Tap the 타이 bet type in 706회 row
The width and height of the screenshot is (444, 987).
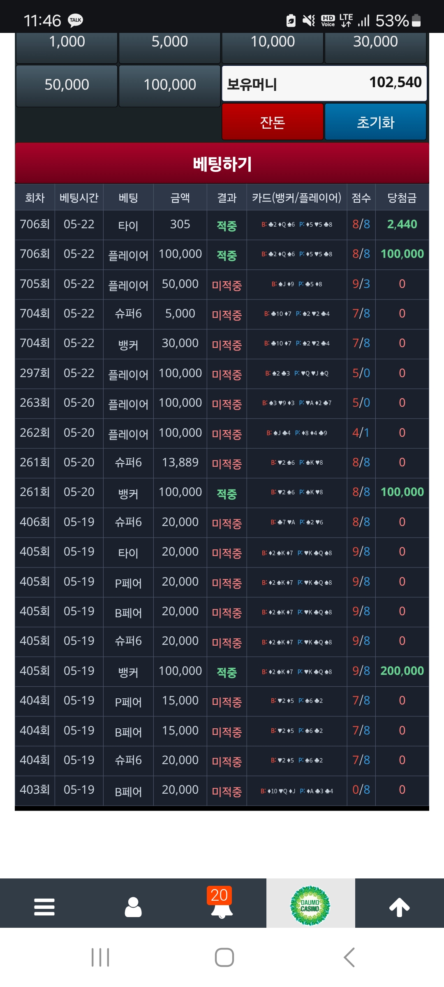pos(128,225)
